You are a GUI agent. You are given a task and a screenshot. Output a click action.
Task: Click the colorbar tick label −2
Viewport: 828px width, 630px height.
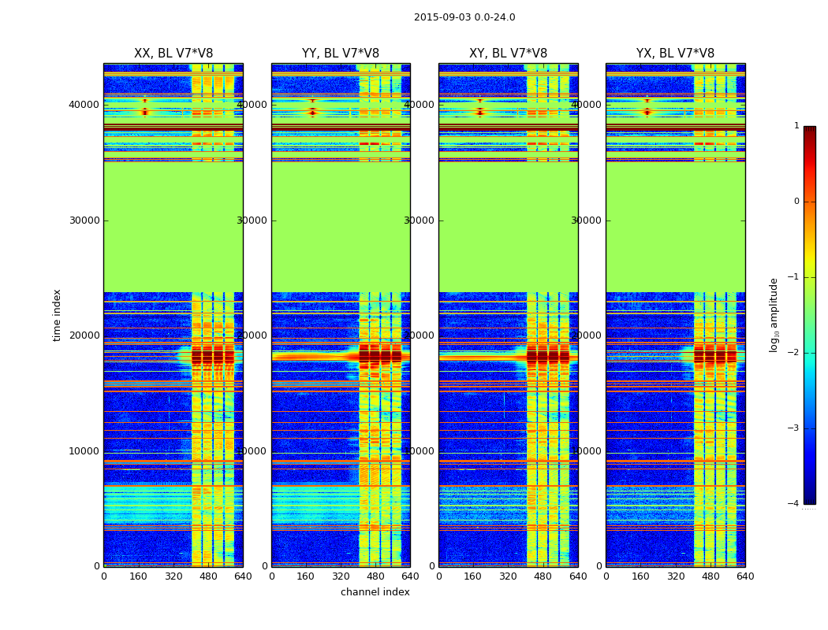click(793, 352)
